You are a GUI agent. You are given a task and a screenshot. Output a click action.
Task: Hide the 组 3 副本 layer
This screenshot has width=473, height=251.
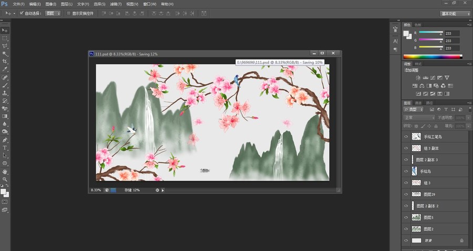pos(406,148)
